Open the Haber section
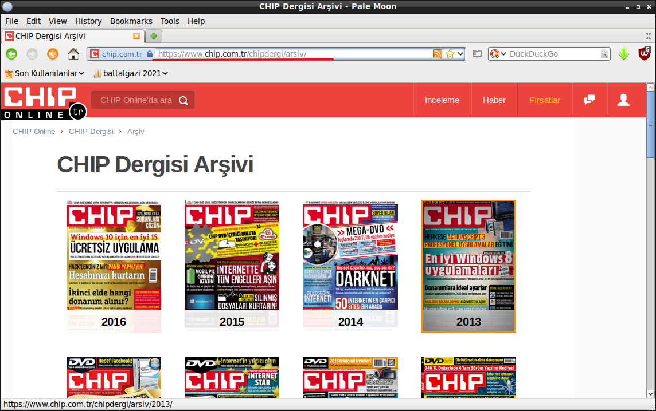Screen dimensions: 656x411 tap(494, 100)
